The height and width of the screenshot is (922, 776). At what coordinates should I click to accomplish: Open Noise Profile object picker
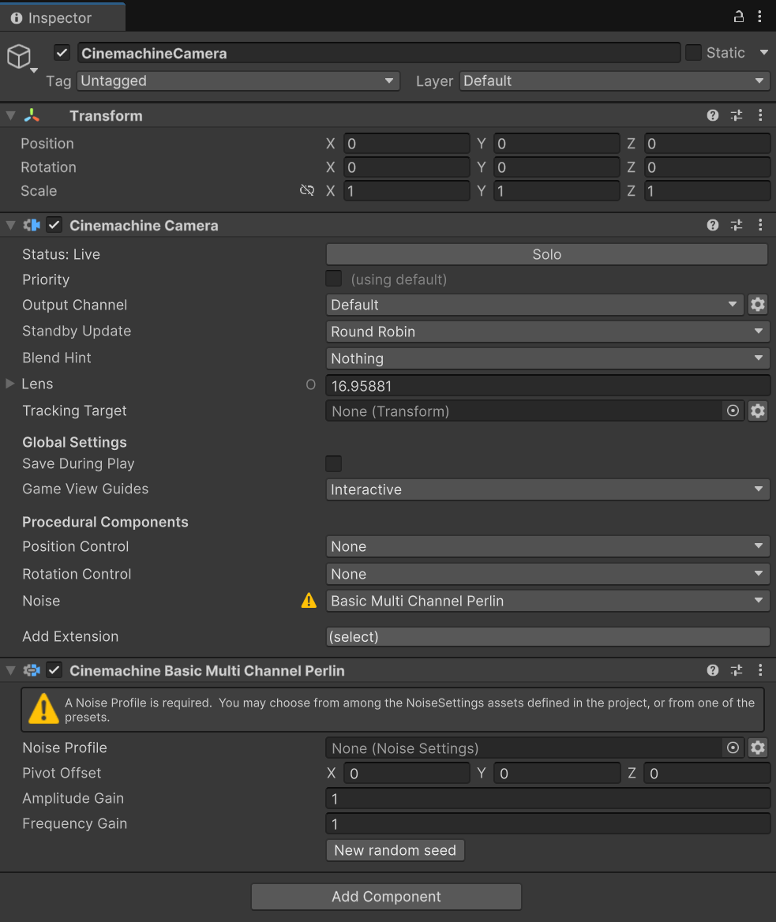733,748
